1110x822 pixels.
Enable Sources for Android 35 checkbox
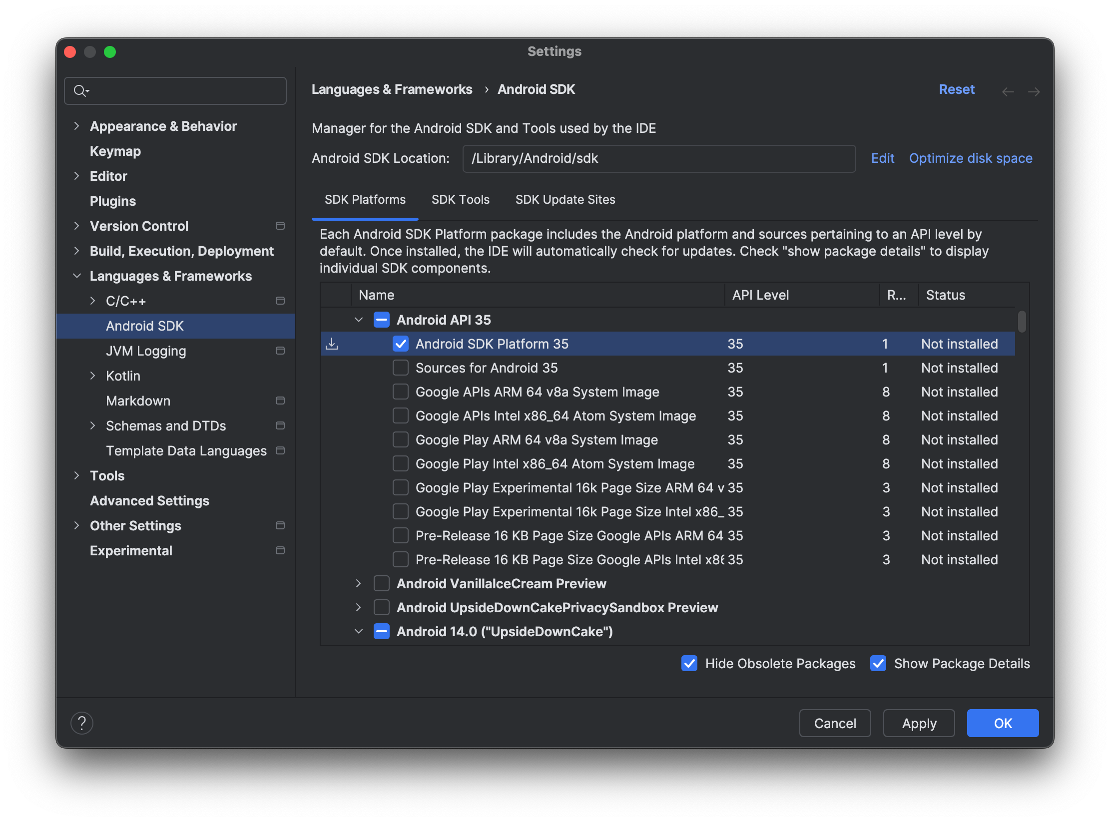pos(399,368)
